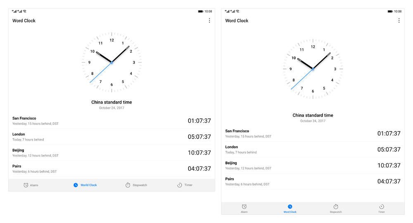The width and height of the screenshot is (413, 223).
Task: Select London entry in left list
Action: tap(112, 137)
